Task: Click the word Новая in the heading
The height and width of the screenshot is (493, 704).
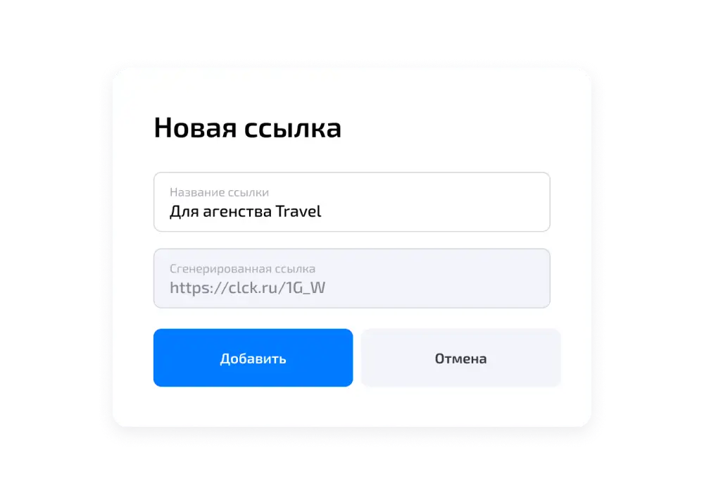Action: [x=195, y=127]
